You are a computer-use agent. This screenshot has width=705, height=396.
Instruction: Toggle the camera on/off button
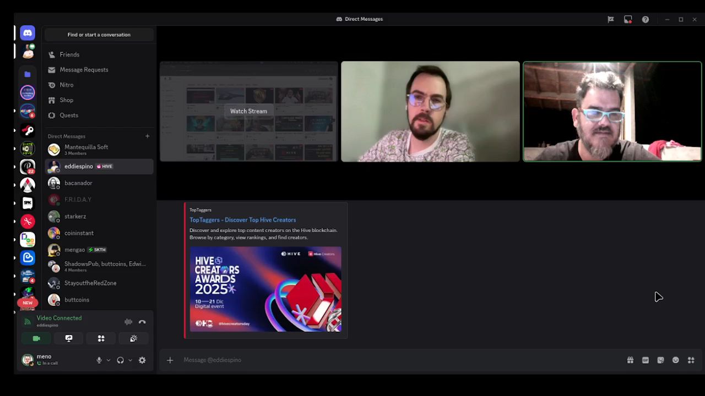pos(36,338)
